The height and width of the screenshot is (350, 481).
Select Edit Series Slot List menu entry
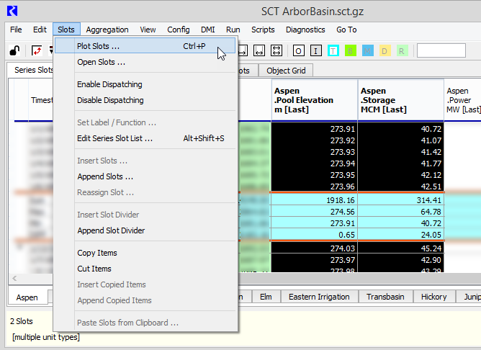point(114,138)
